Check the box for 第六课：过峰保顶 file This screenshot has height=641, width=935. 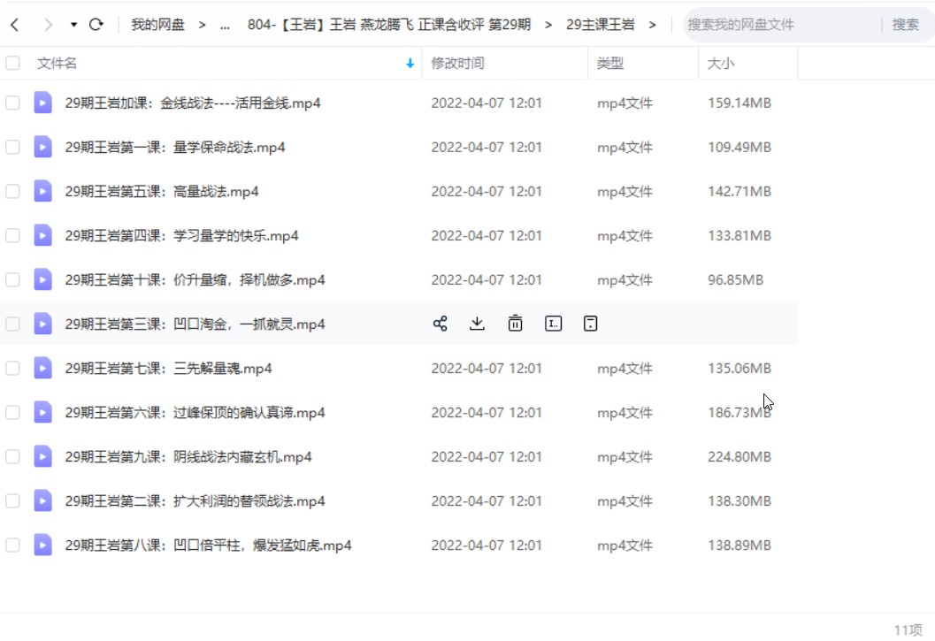12,412
